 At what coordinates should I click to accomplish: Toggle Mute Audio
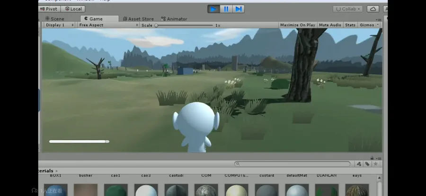(330, 25)
